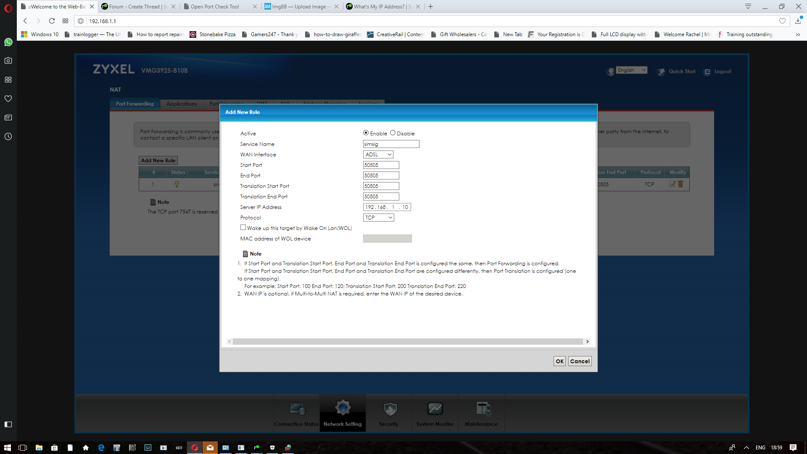807x454 pixels.
Task: Click the End Port field
Action: pos(381,176)
